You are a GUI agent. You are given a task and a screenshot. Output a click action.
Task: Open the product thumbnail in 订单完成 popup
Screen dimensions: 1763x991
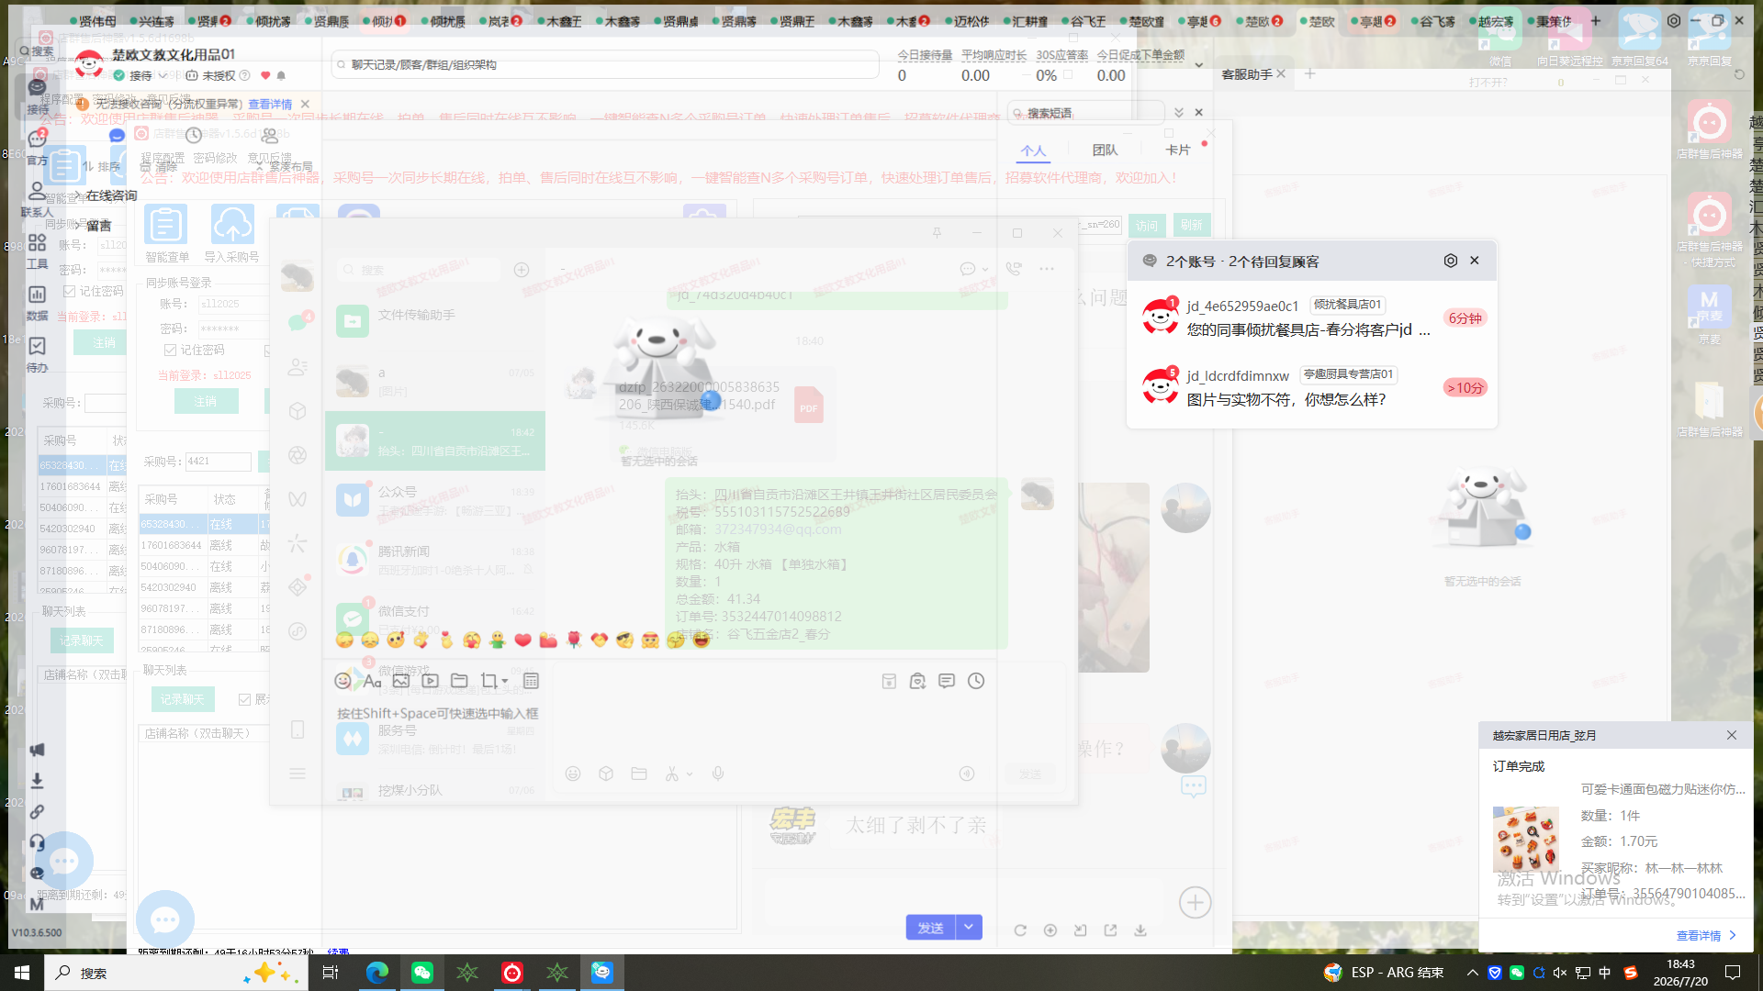(1526, 840)
